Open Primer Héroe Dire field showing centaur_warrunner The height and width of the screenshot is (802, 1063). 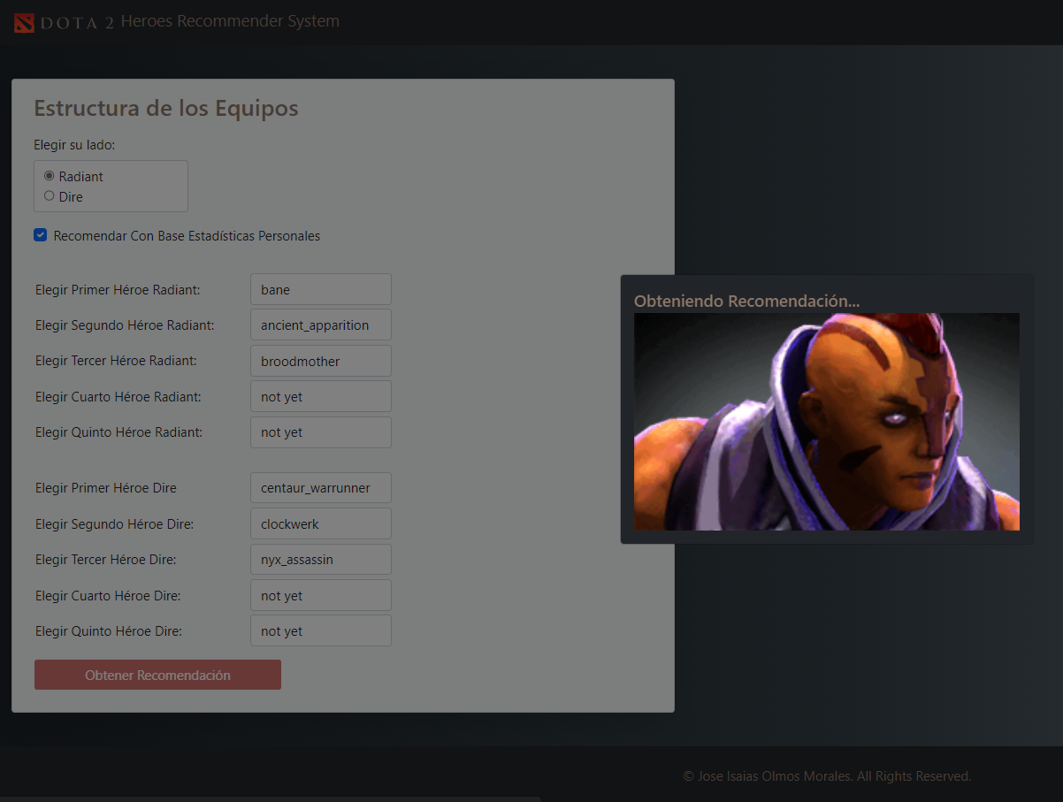321,488
